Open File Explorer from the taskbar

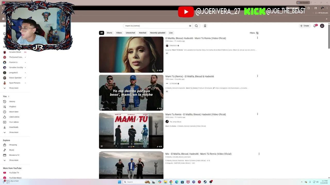pyautogui.click(x=165, y=182)
